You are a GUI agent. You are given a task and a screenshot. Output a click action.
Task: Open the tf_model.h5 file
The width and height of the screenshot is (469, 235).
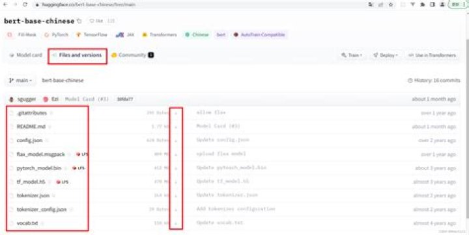coord(31,182)
